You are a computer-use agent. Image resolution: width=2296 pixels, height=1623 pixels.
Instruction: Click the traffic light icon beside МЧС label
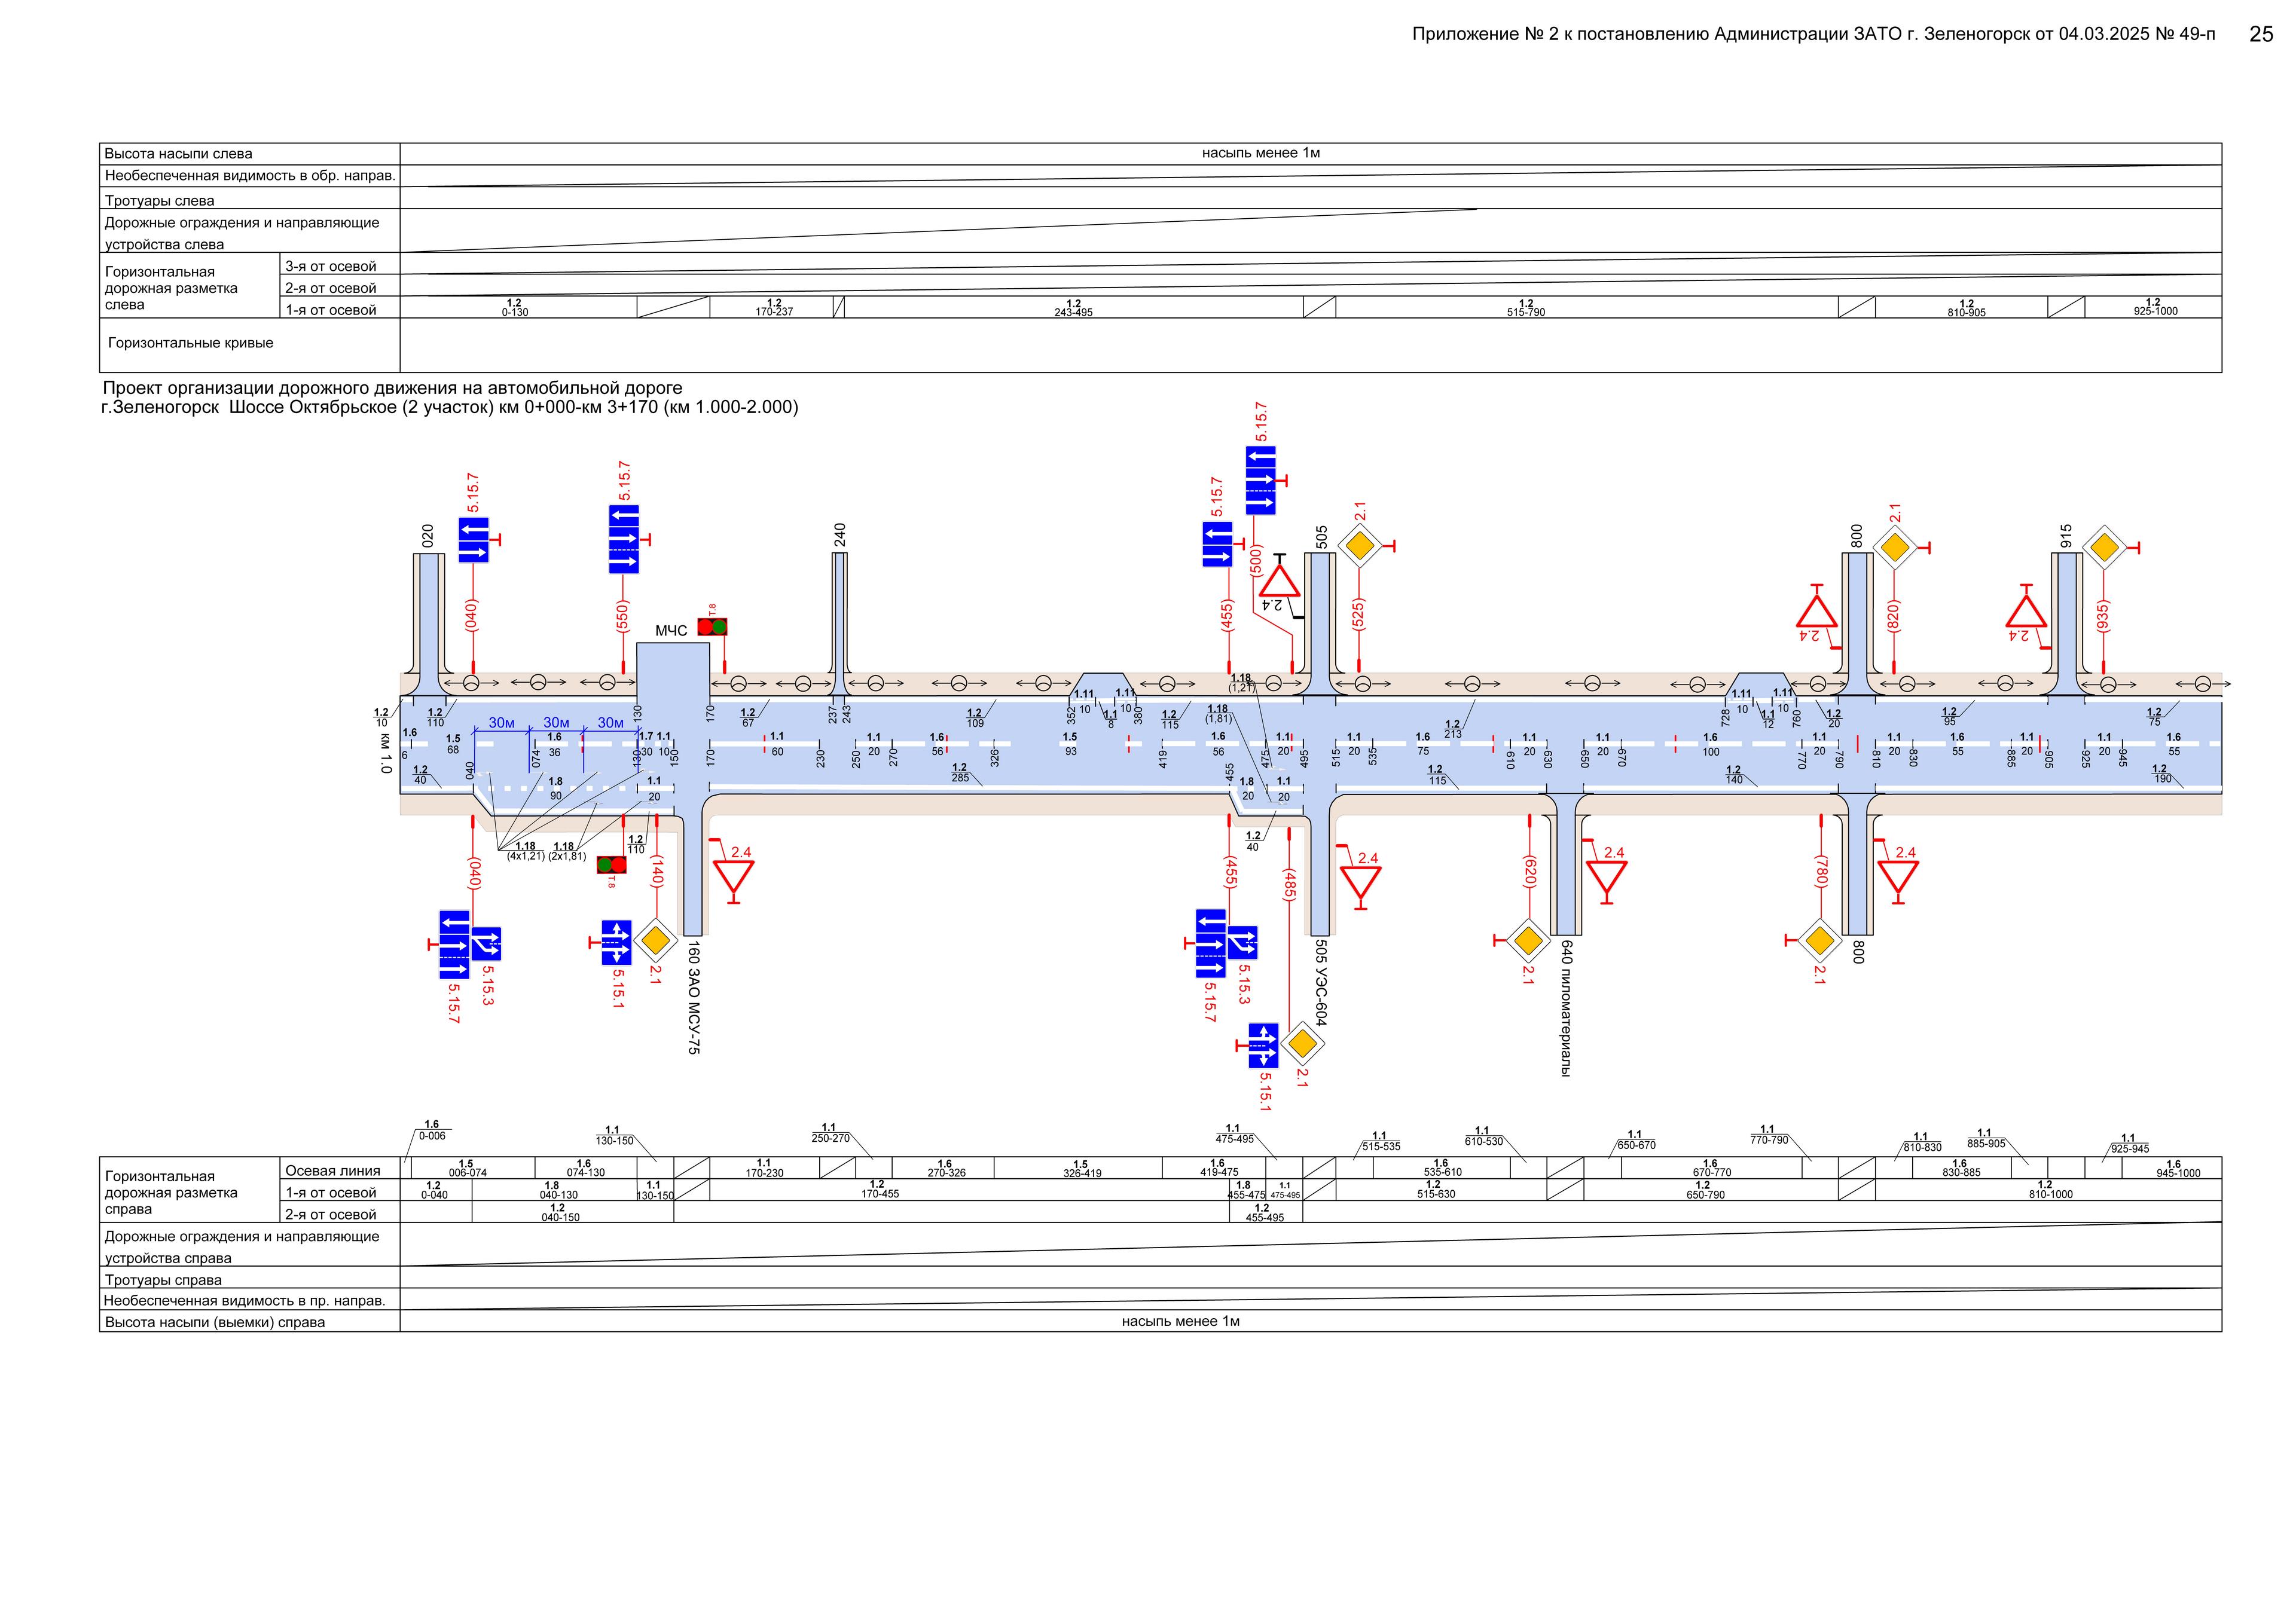click(712, 627)
